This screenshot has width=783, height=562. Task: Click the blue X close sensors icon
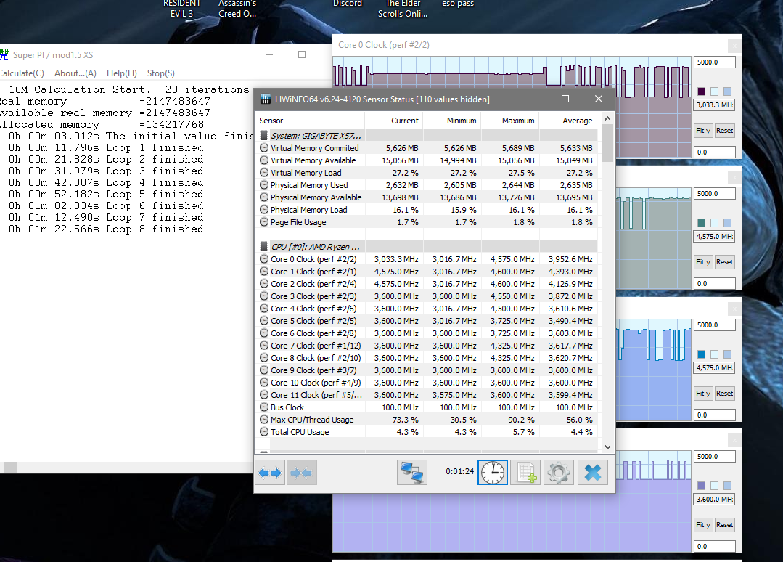[592, 473]
